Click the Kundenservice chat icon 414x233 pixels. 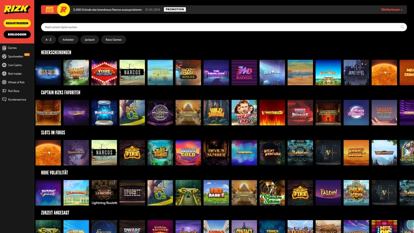pyautogui.click(x=4, y=99)
